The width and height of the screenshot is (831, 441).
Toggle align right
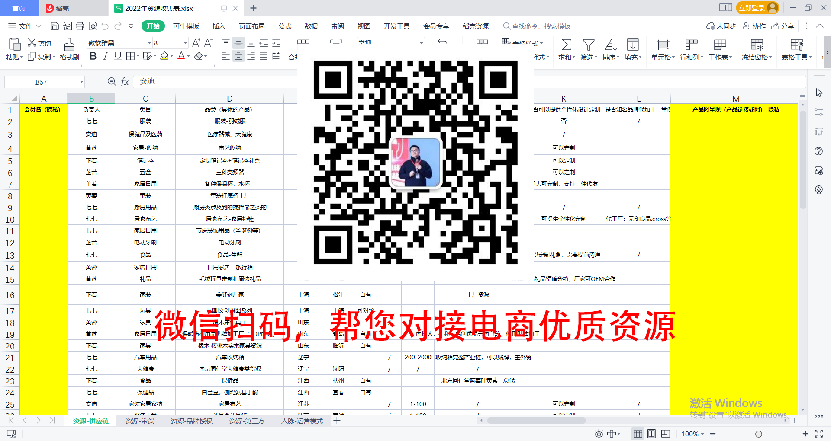251,56
